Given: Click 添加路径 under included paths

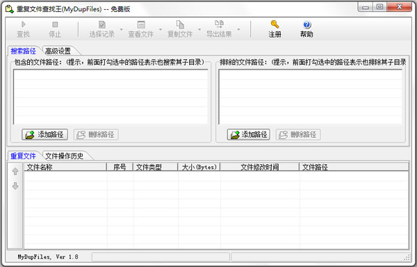Looking at the screenshot, I should coord(44,135).
